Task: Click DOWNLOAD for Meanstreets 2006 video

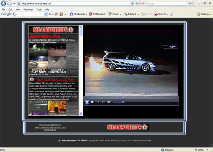Action: coord(57,71)
